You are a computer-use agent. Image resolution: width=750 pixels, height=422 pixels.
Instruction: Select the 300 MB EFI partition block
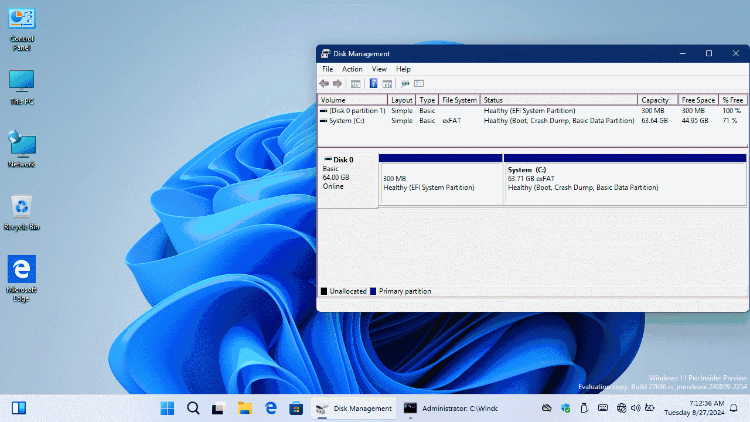[x=441, y=183]
